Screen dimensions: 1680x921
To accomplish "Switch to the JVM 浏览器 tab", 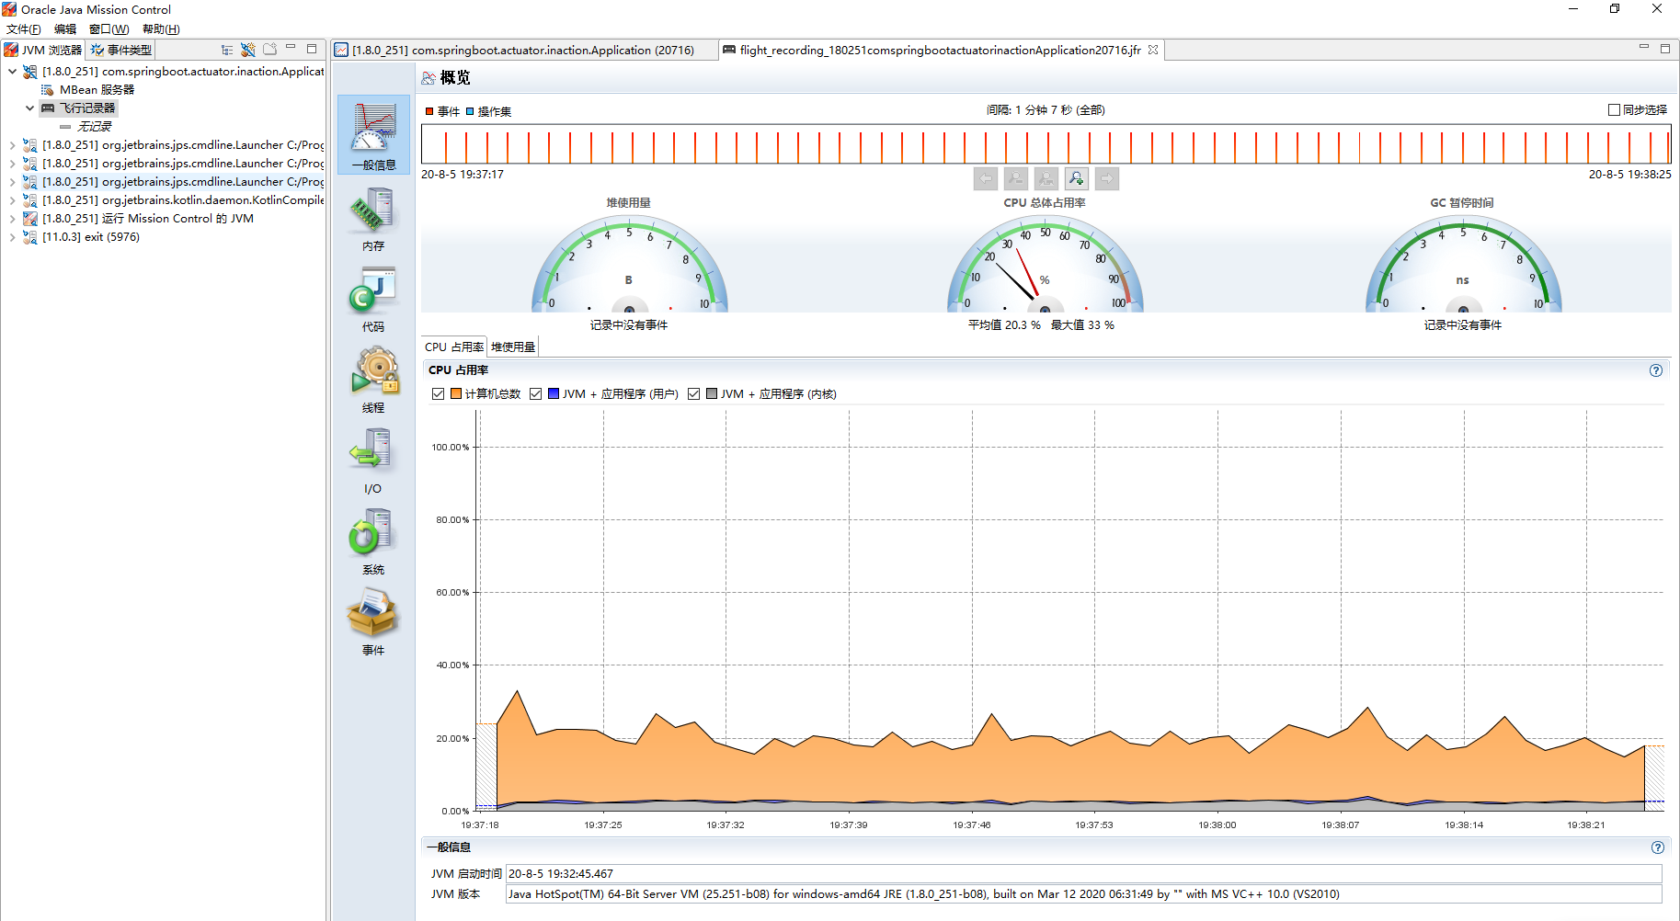I will pos(43,50).
